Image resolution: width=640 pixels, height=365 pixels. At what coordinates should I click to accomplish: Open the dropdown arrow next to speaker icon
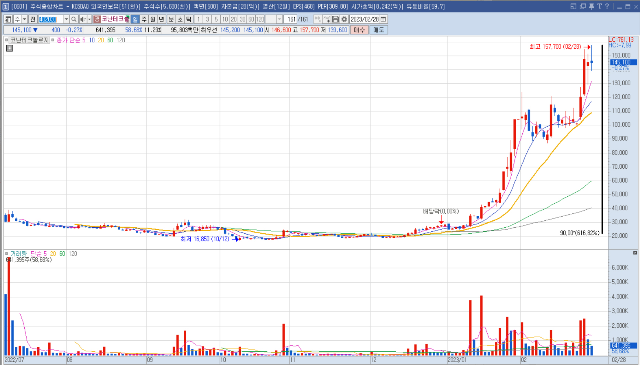[x=89, y=19]
